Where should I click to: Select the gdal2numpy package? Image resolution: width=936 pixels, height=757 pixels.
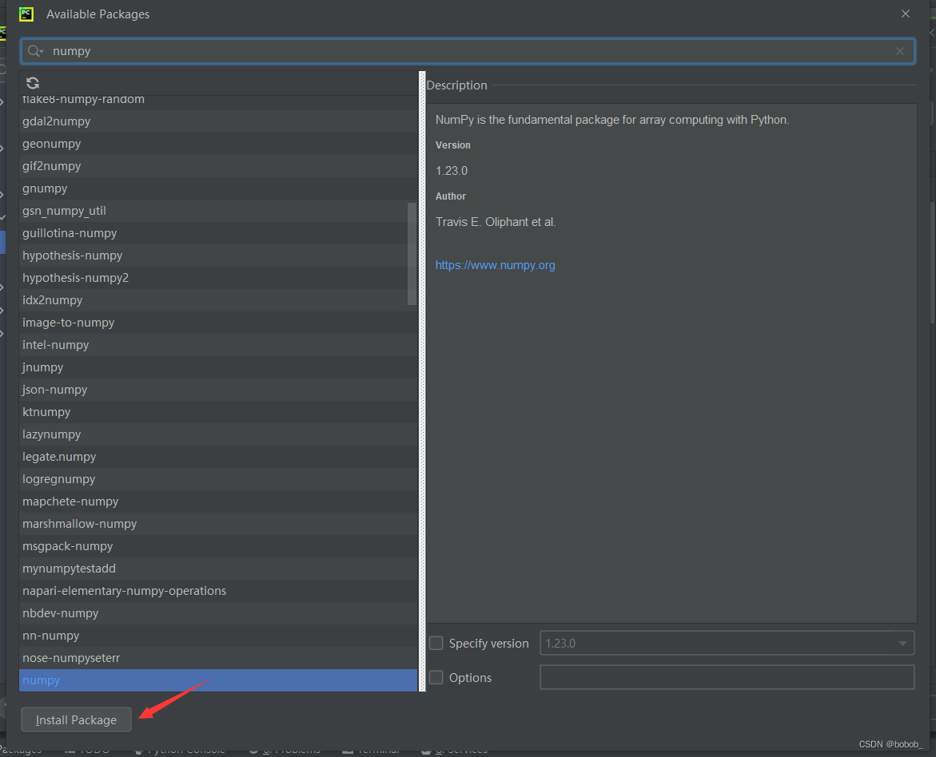click(218, 121)
